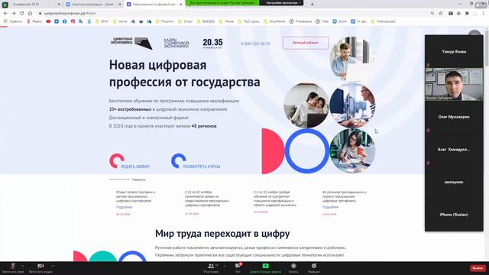The height and width of the screenshot is (275, 489).
Task: Open a new browser tab
Action: click(x=312, y=5)
